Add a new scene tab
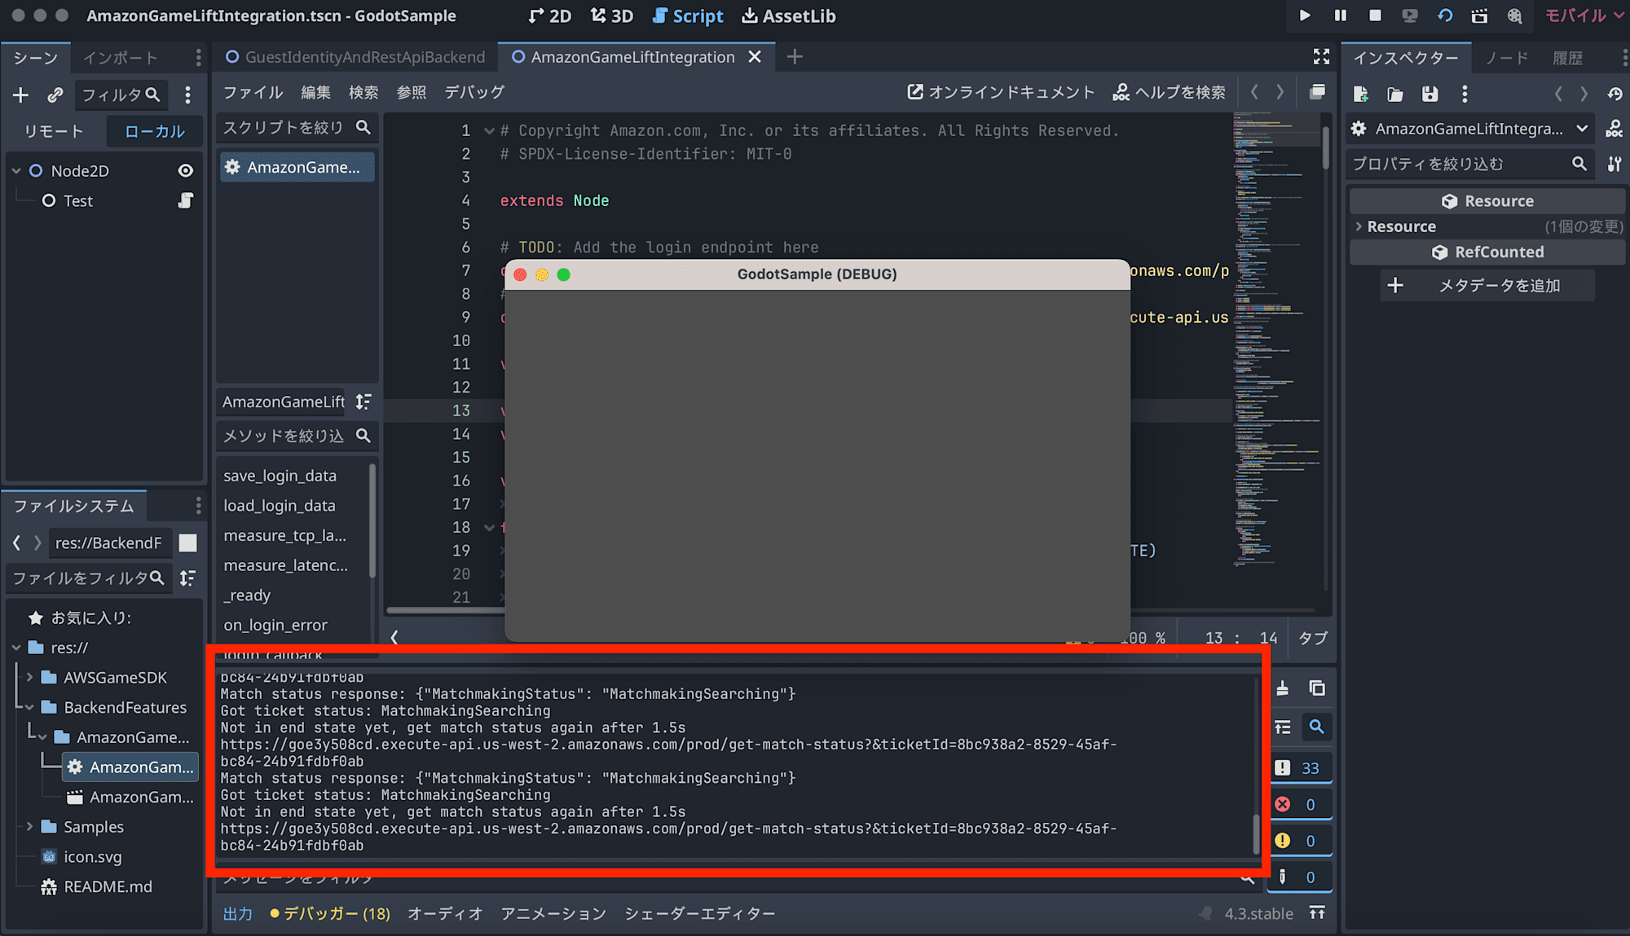The height and width of the screenshot is (936, 1630). click(x=795, y=56)
